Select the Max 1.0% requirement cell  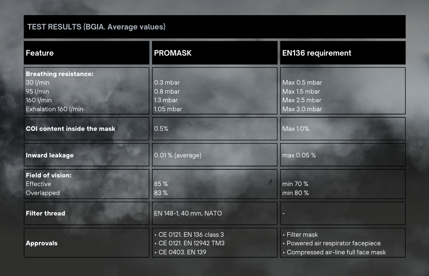295,129
